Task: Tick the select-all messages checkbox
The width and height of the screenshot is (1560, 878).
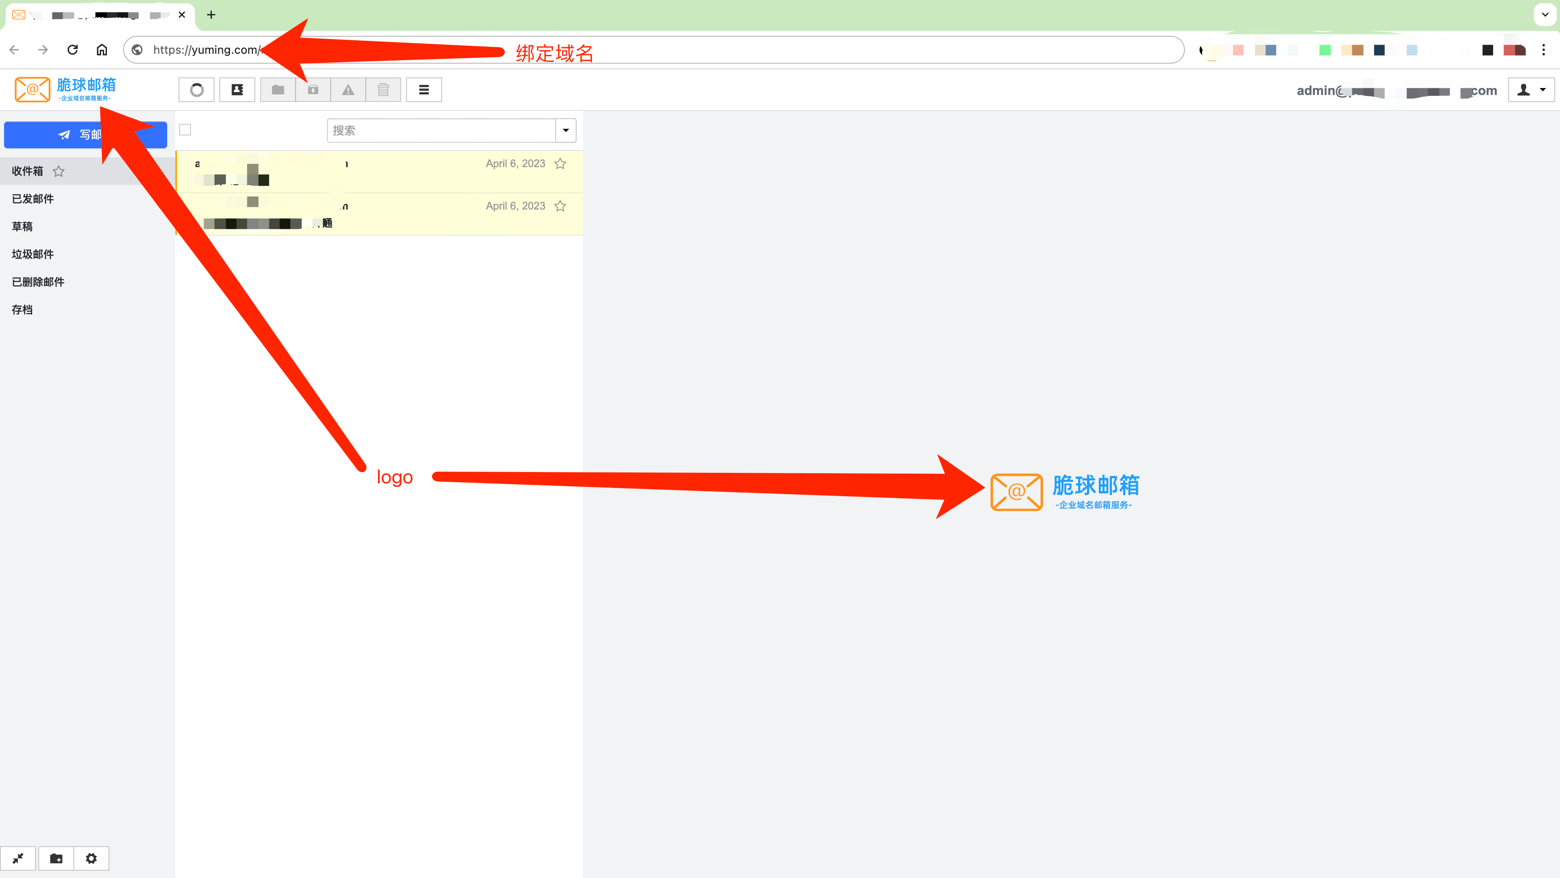Action: coord(185,130)
